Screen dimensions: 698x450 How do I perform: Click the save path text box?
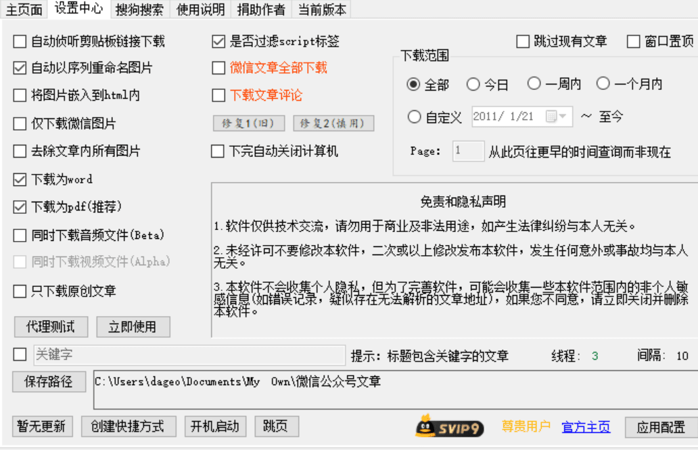[395, 389]
